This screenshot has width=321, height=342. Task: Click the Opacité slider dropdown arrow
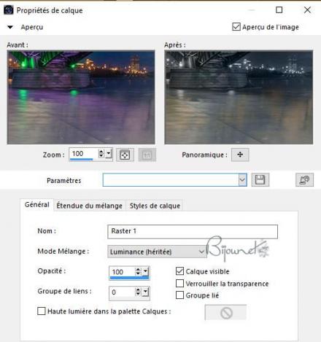coord(145,271)
